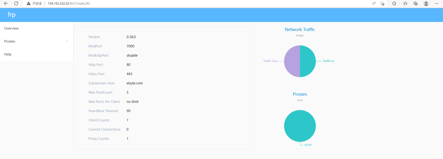
Task: Click the frp logo title
Action: pyautogui.click(x=12, y=15)
